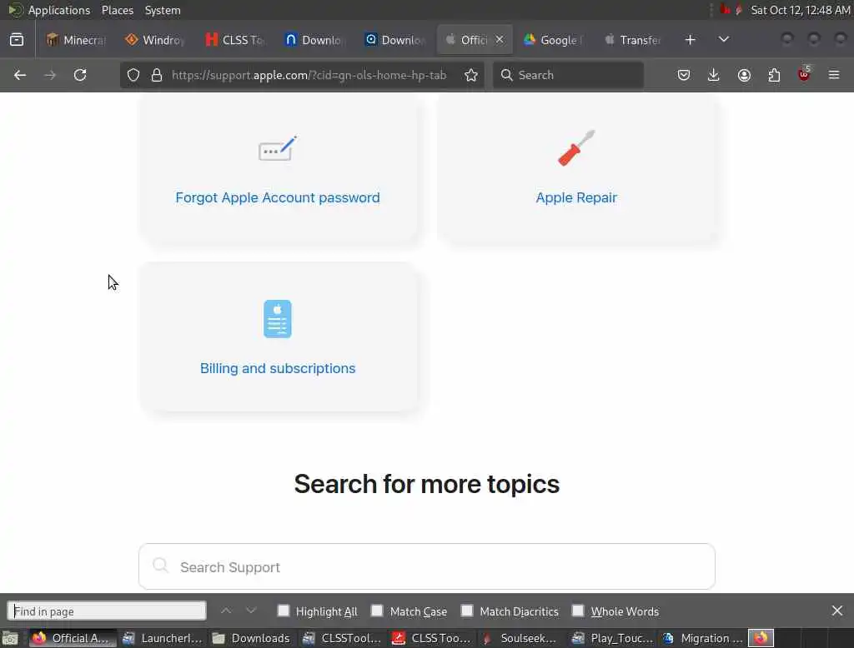Jump to next find result

tap(250, 611)
